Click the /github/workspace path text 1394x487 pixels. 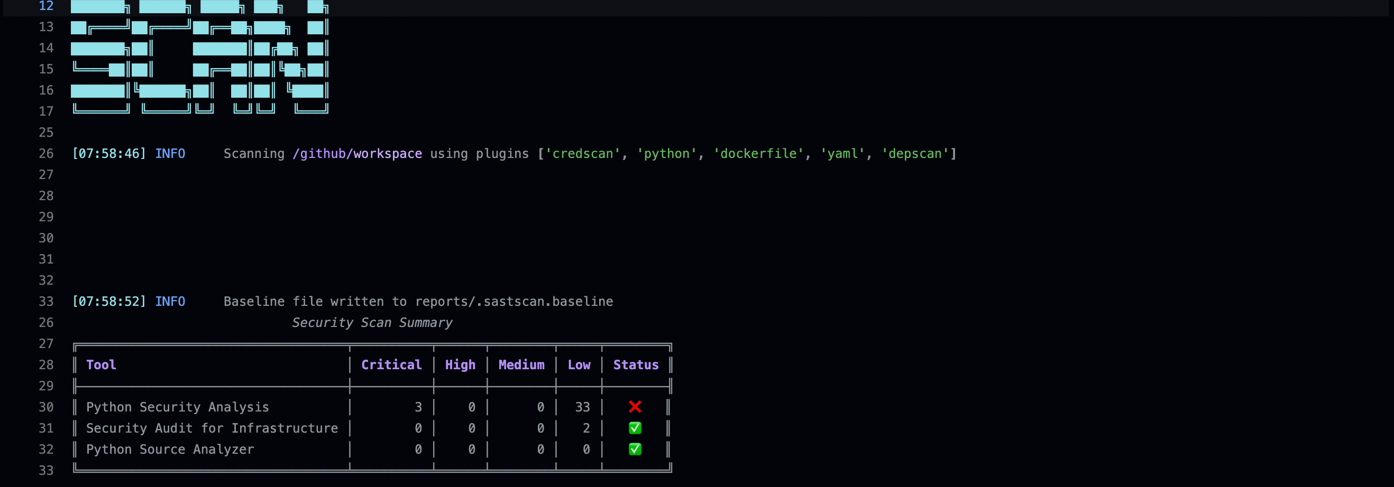[357, 154]
